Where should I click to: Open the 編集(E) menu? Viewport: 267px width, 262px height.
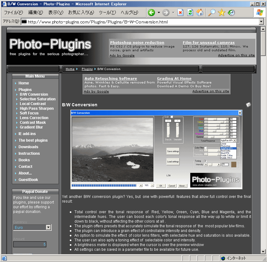coord(36,13)
